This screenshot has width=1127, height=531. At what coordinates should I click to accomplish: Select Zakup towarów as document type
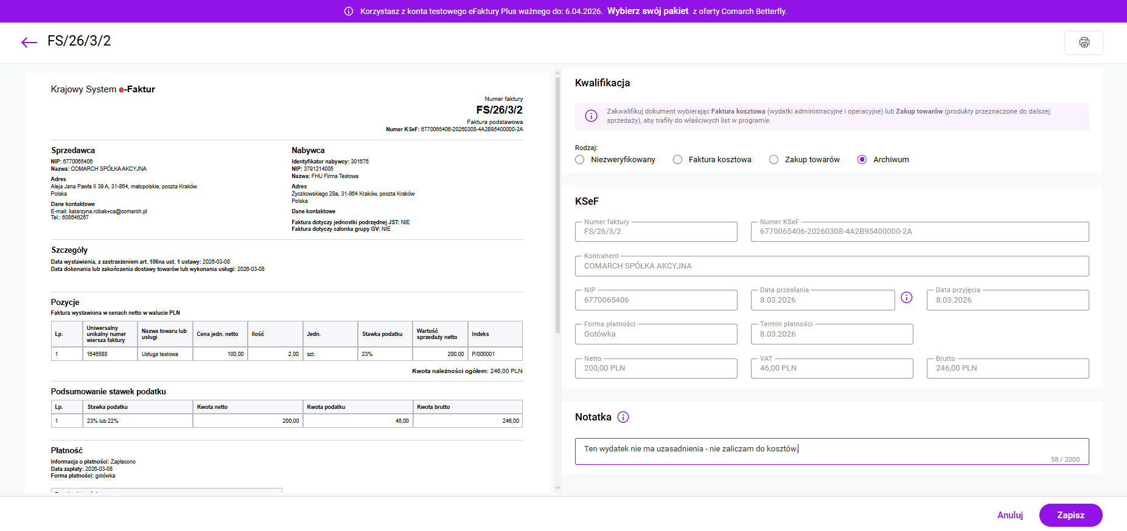coord(773,160)
